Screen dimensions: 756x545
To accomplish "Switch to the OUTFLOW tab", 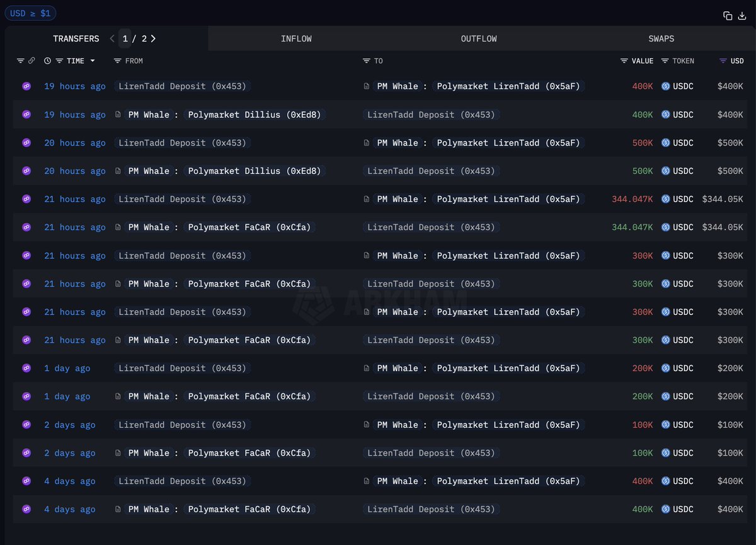I will tap(479, 38).
